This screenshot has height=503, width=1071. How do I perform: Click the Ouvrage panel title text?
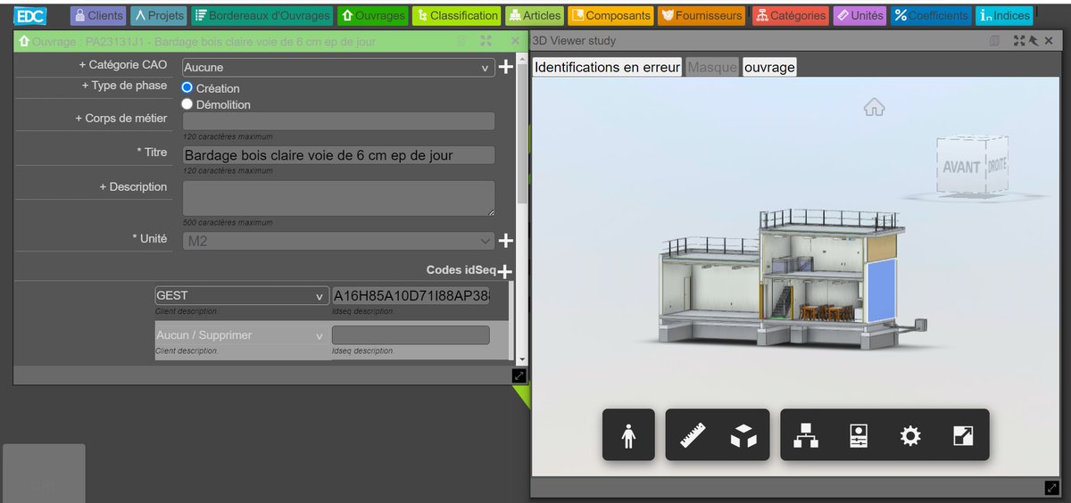pyautogui.click(x=204, y=42)
